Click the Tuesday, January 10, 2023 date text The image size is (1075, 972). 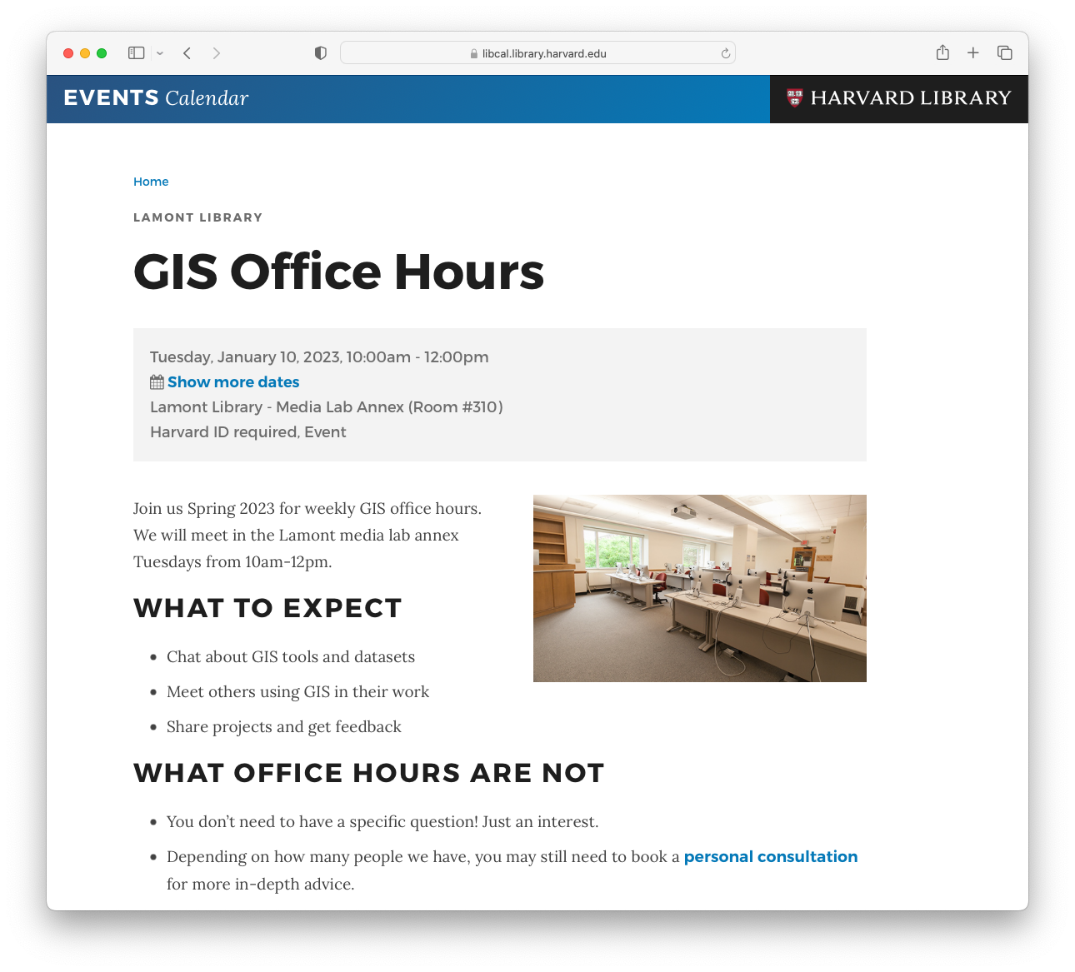[x=319, y=357]
